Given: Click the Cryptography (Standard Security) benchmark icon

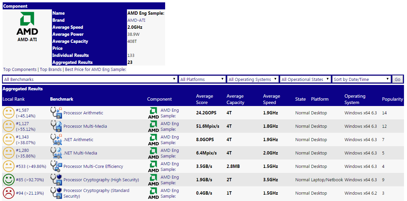Looking at the screenshot, I should pyautogui.click(x=56, y=193).
